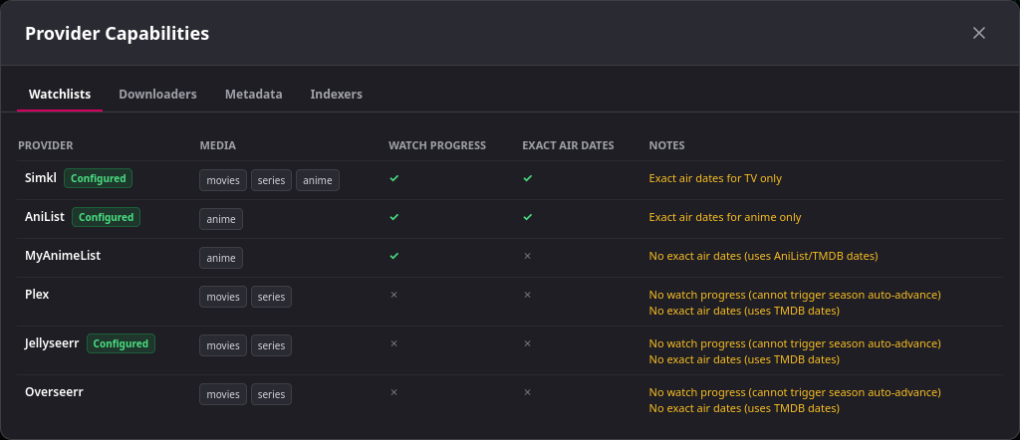Screen dimensions: 1020x440
Task: Click the series tag in Plex row
Action: click(x=271, y=297)
